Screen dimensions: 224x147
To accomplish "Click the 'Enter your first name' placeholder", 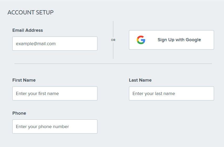I will pyautogui.click(x=37, y=93).
